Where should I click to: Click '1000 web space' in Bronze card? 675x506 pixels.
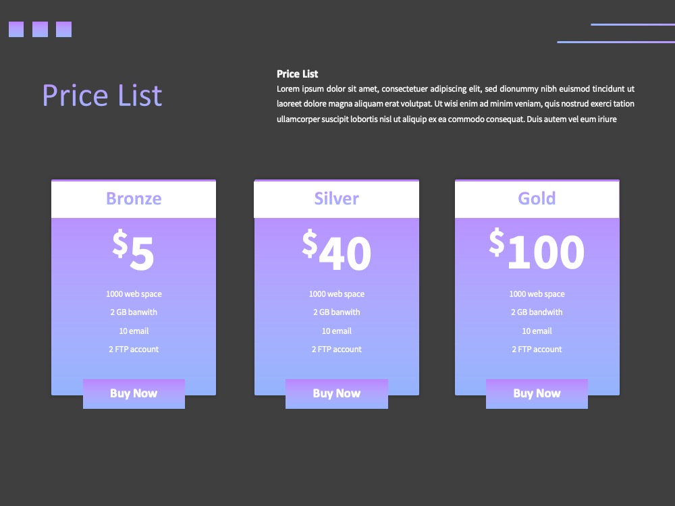pyautogui.click(x=134, y=294)
